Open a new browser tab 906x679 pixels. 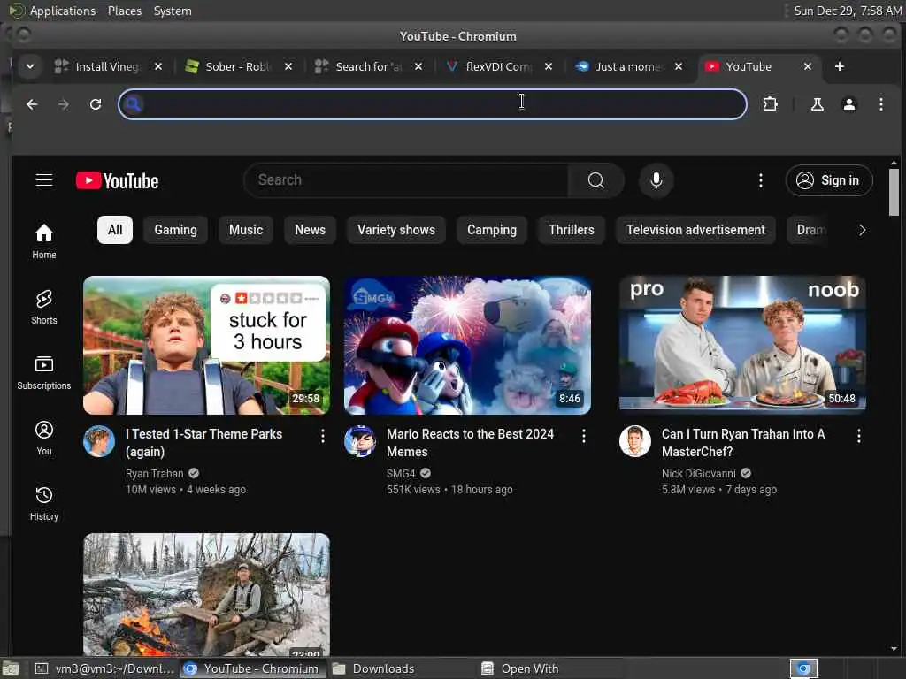coord(839,66)
